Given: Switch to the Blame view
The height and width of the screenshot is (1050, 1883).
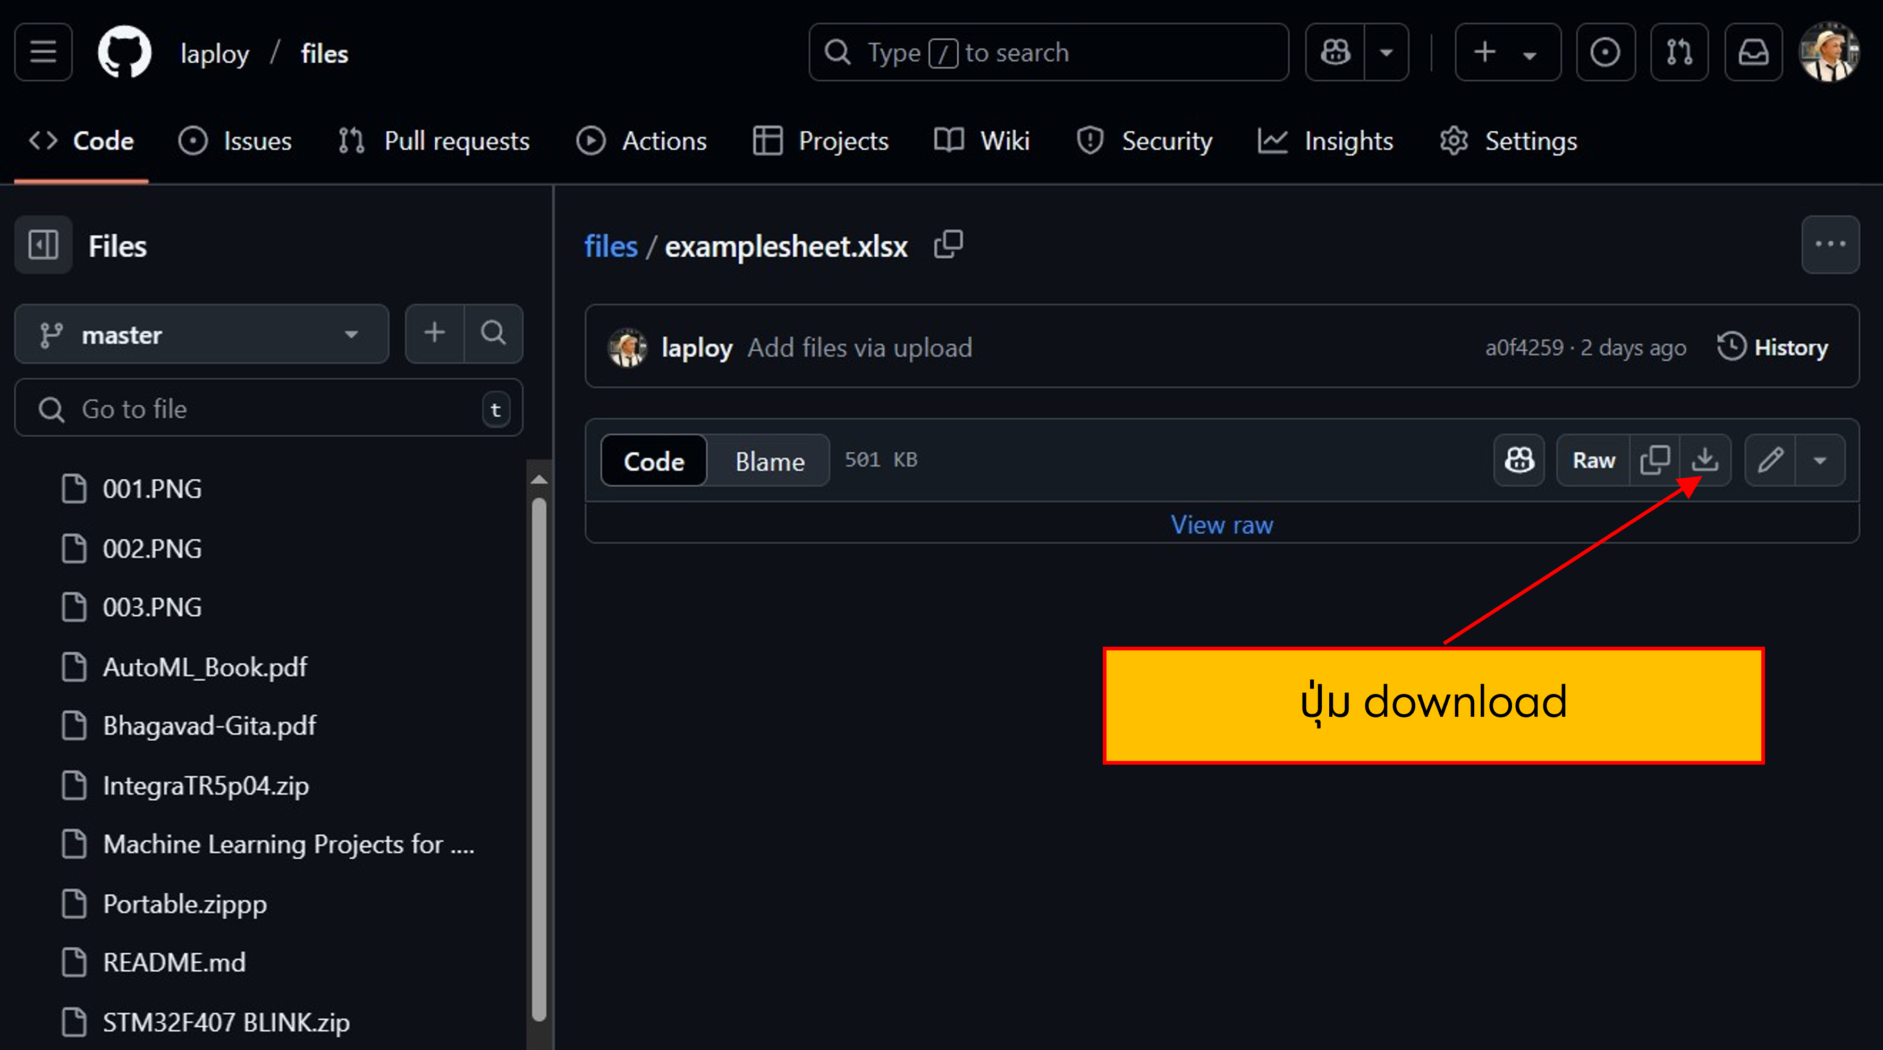Looking at the screenshot, I should click(x=769, y=461).
